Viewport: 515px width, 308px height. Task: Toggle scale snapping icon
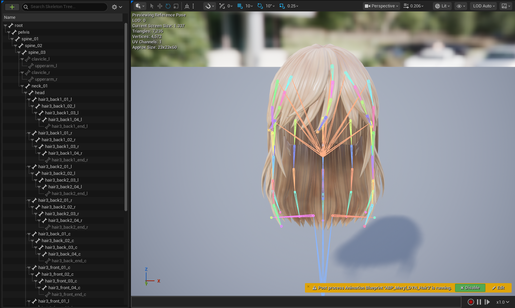[282, 6]
